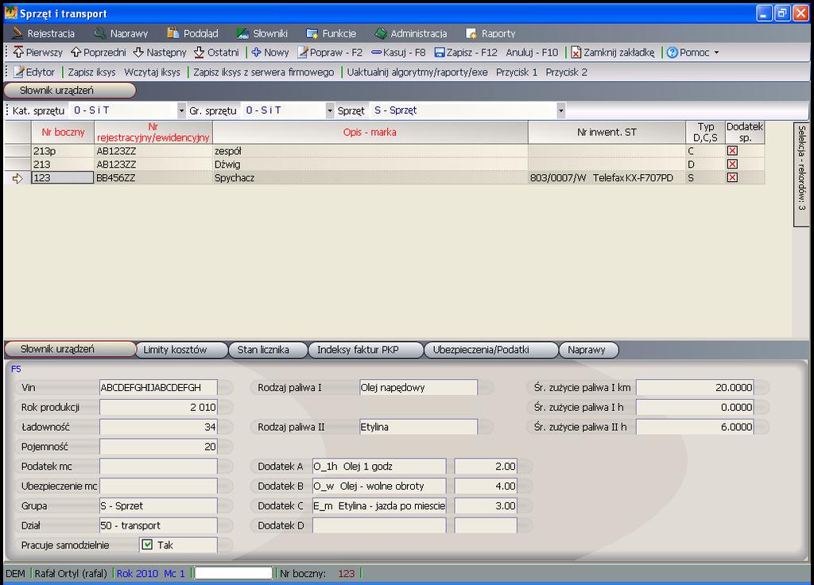The height and width of the screenshot is (585, 814).
Task: Click the Vin input field
Action: point(158,387)
